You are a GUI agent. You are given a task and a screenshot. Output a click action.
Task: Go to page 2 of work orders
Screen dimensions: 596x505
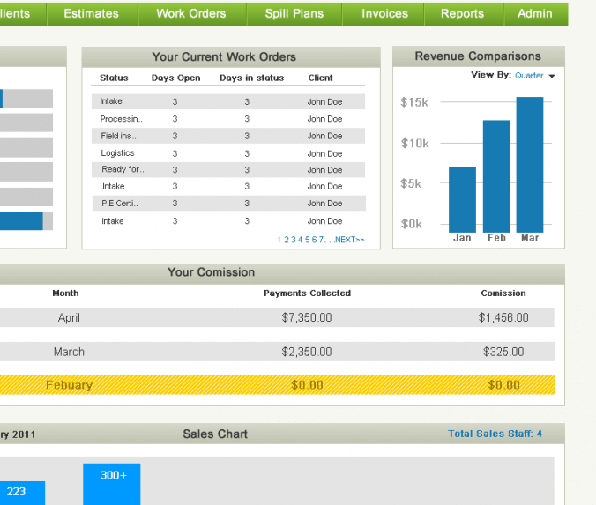(287, 240)
